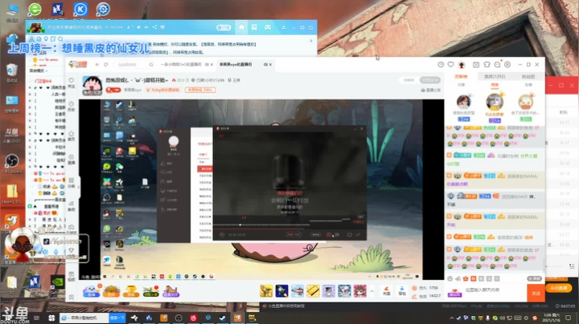Toggle the pill switch in YY header

click(224, 27)
